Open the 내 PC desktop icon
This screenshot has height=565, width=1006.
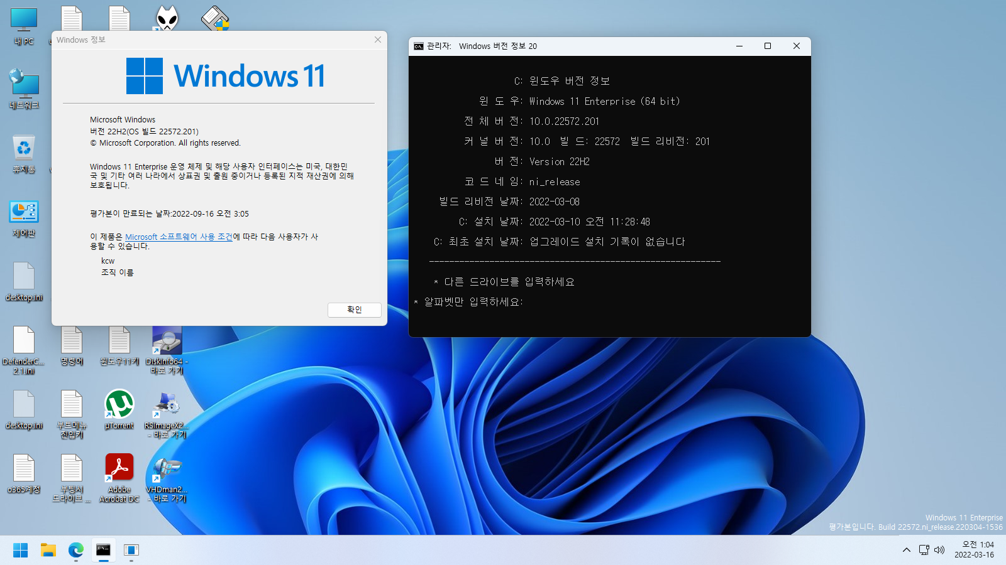(x=24, y=26)
